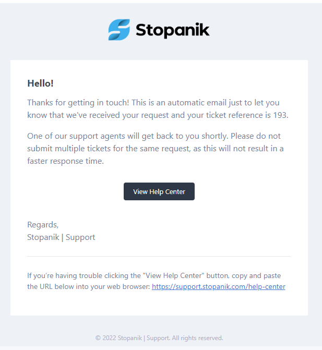Click the 'faster response time.' line
This screenshot has width=322, height=350.
[x=65, y=161]
